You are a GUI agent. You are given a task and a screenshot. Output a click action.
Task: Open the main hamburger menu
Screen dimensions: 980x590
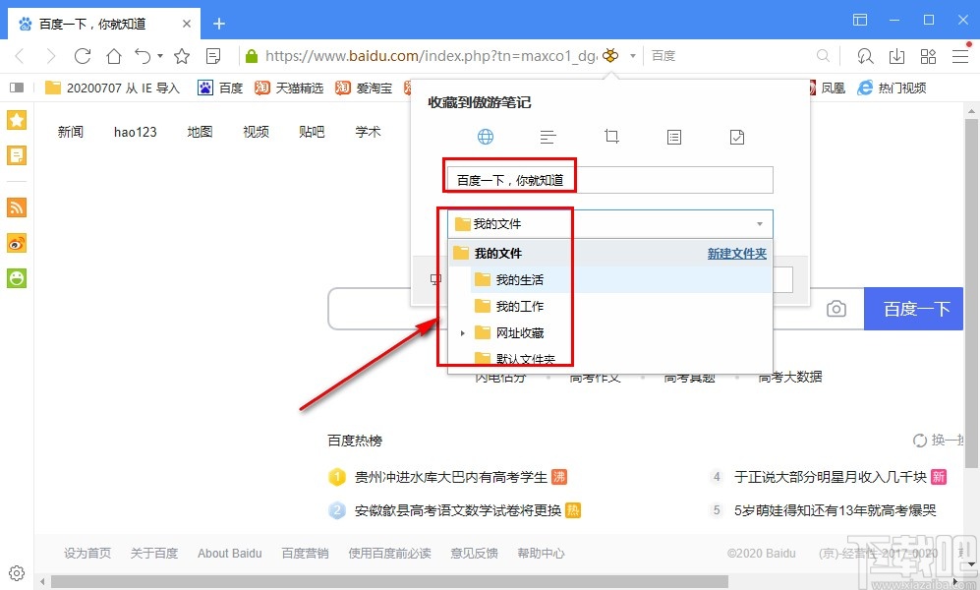pos(960,56)
